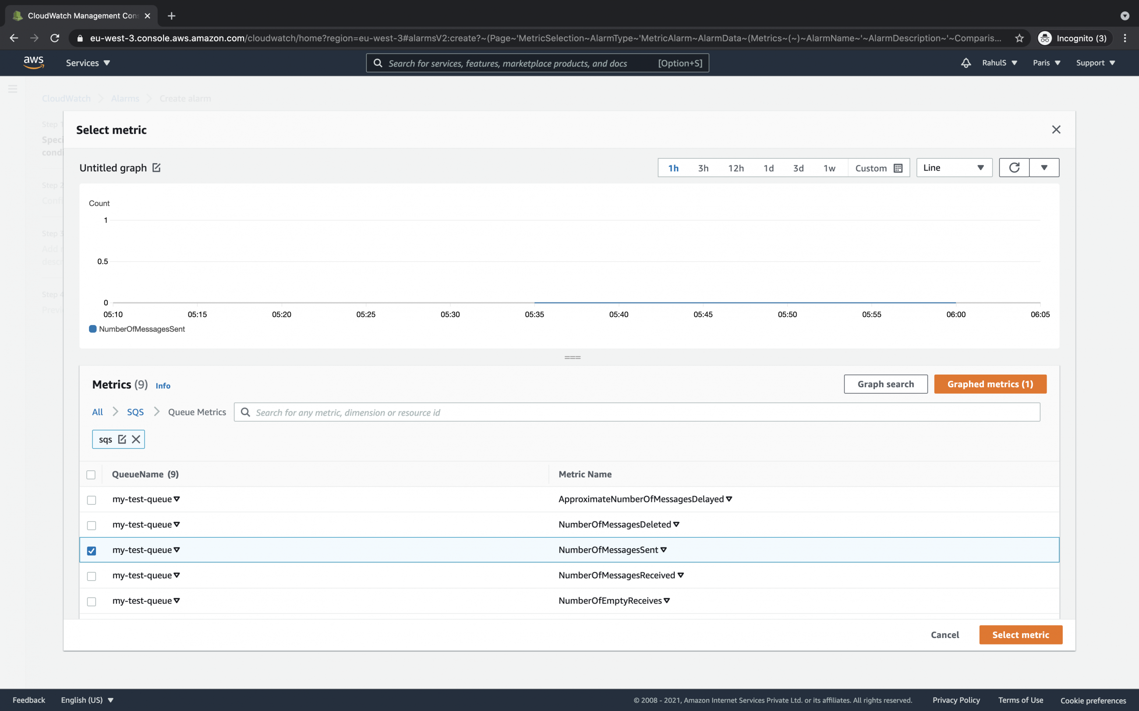Expand the refresh options dropdown arrow

[1044, 168]
